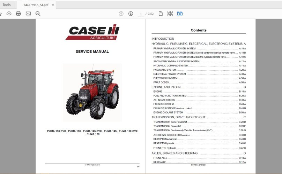
Task: Click the single page view icon
Action: [x=161, y=14]
